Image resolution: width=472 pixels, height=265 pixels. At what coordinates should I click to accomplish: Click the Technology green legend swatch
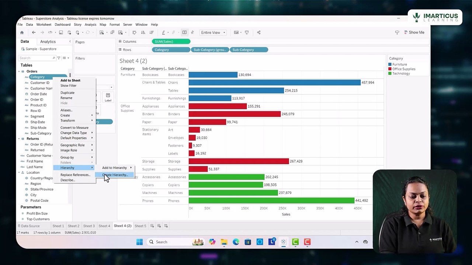pos(390,74)
